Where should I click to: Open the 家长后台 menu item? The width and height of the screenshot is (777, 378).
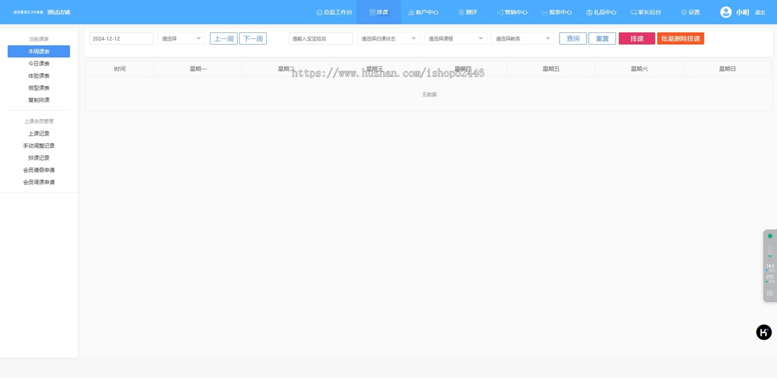tap(646, 12)
